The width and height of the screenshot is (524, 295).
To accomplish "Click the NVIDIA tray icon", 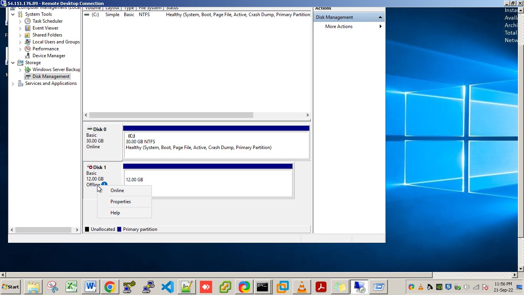I will (x=439, y=287).
